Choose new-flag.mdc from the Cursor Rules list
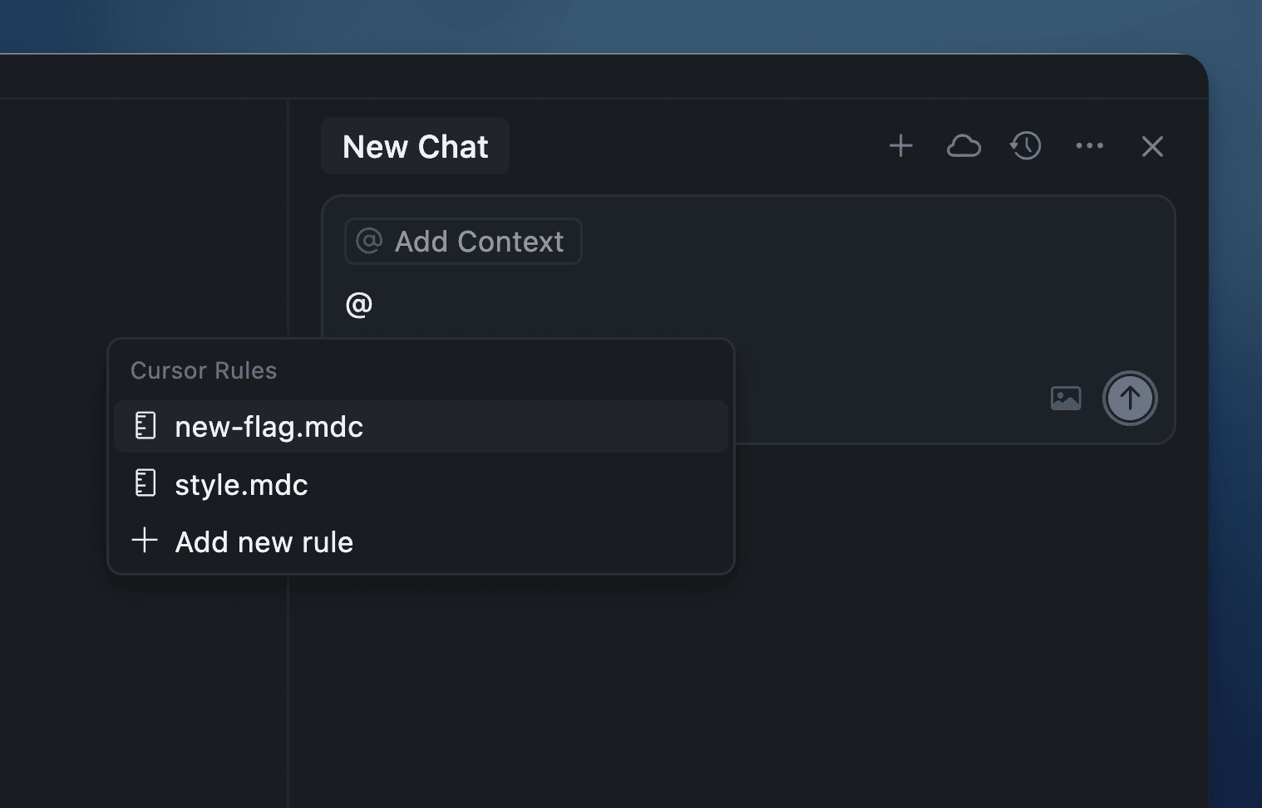 coord(269,427)
